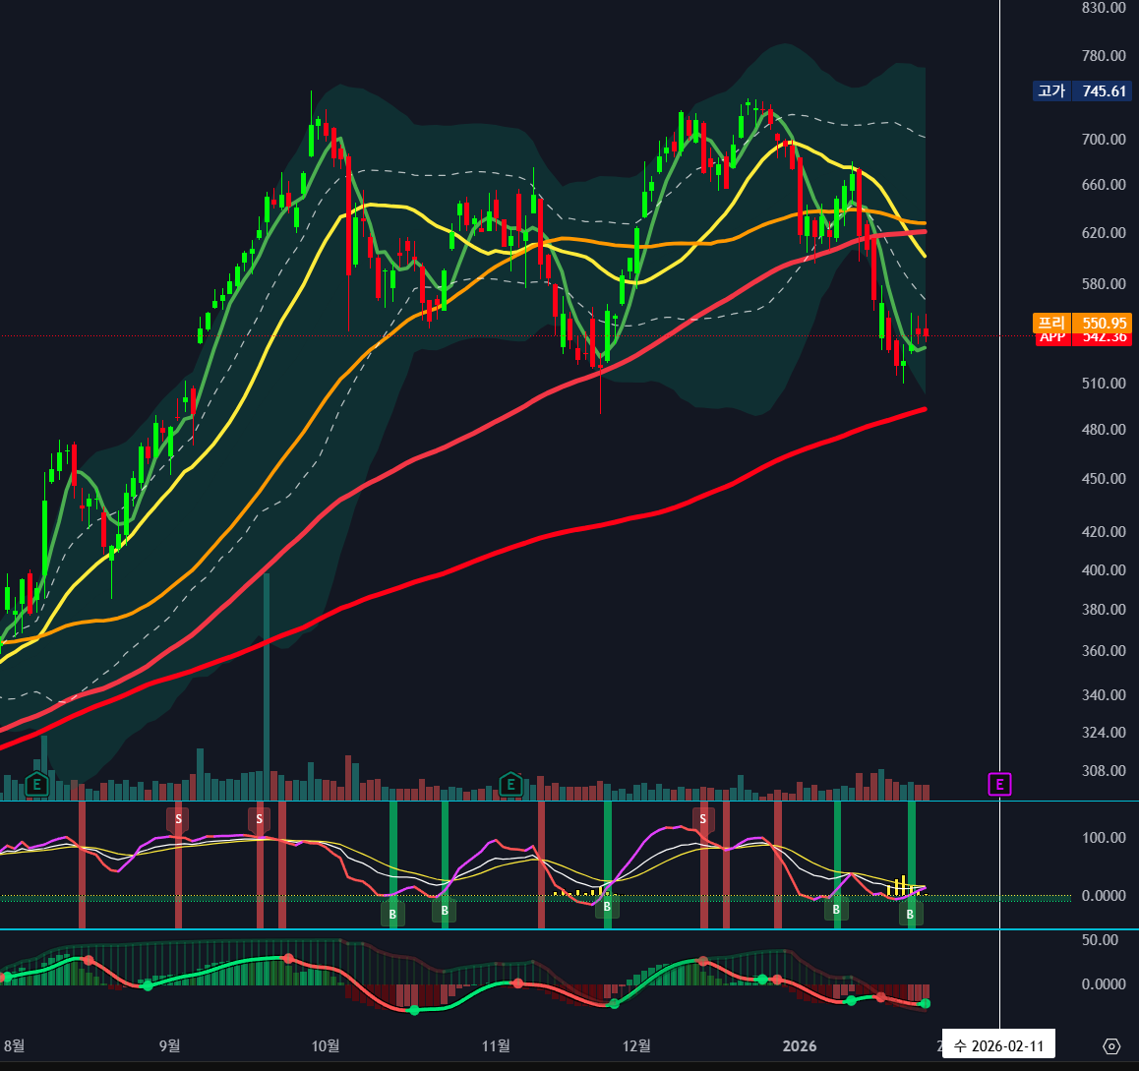This screenshot has height=1071, width=1139.
Task: Click the orange 프리 550.95 price label
Action: 1082,323
